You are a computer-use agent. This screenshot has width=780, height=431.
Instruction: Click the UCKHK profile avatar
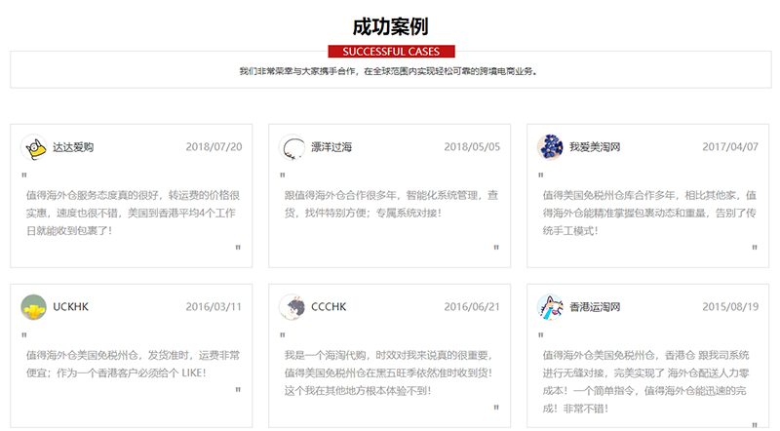34,307
